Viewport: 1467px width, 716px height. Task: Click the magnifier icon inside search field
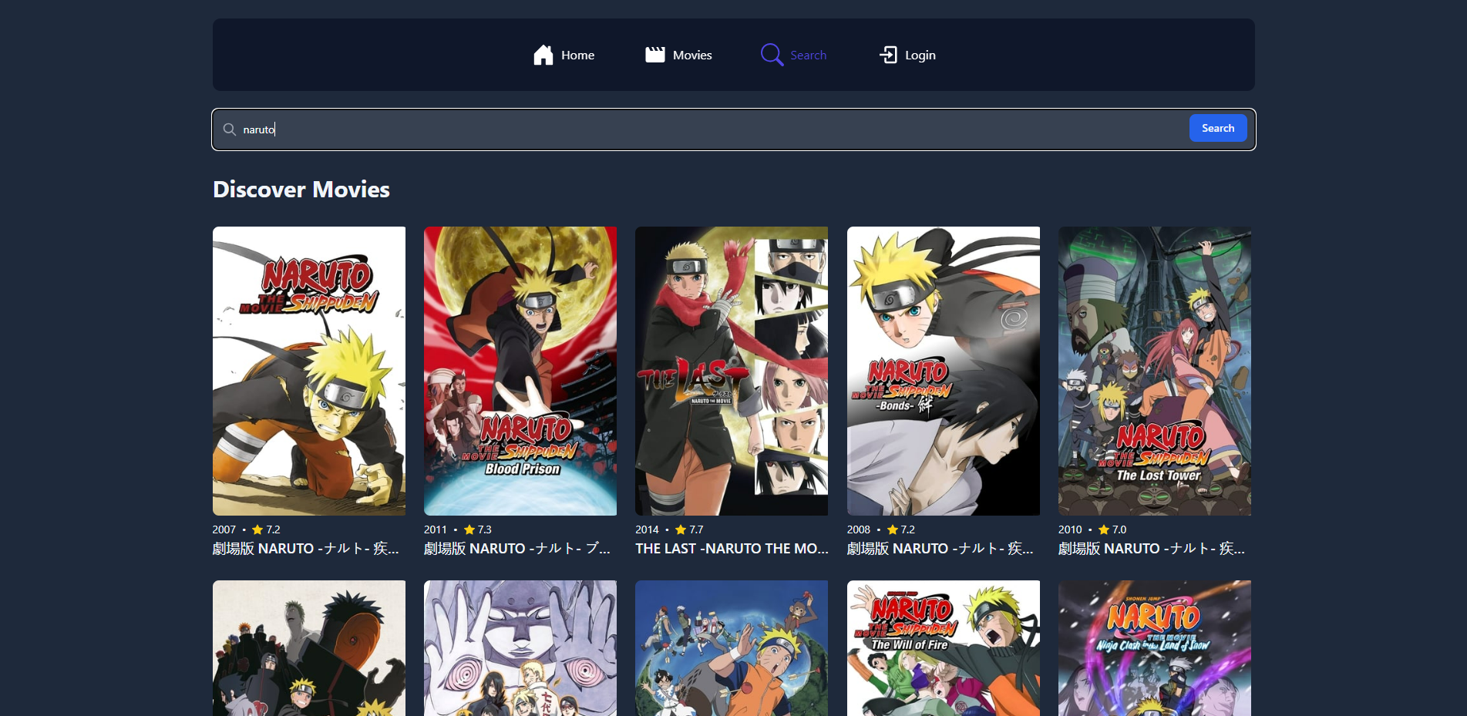coord(229,129)
